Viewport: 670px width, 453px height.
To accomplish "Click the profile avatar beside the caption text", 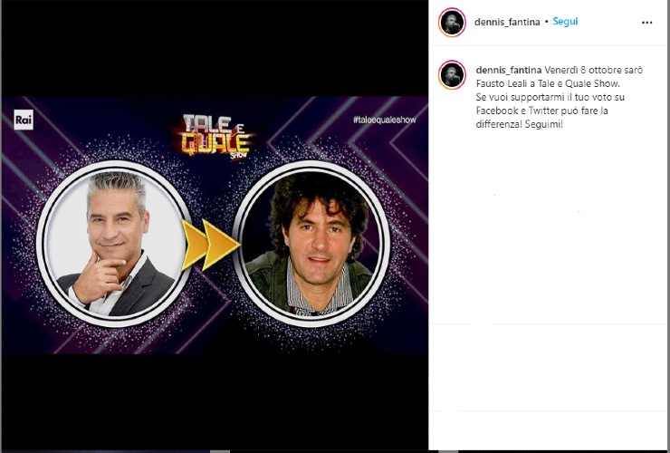I will pyautogui.click(x=452, y=75).
